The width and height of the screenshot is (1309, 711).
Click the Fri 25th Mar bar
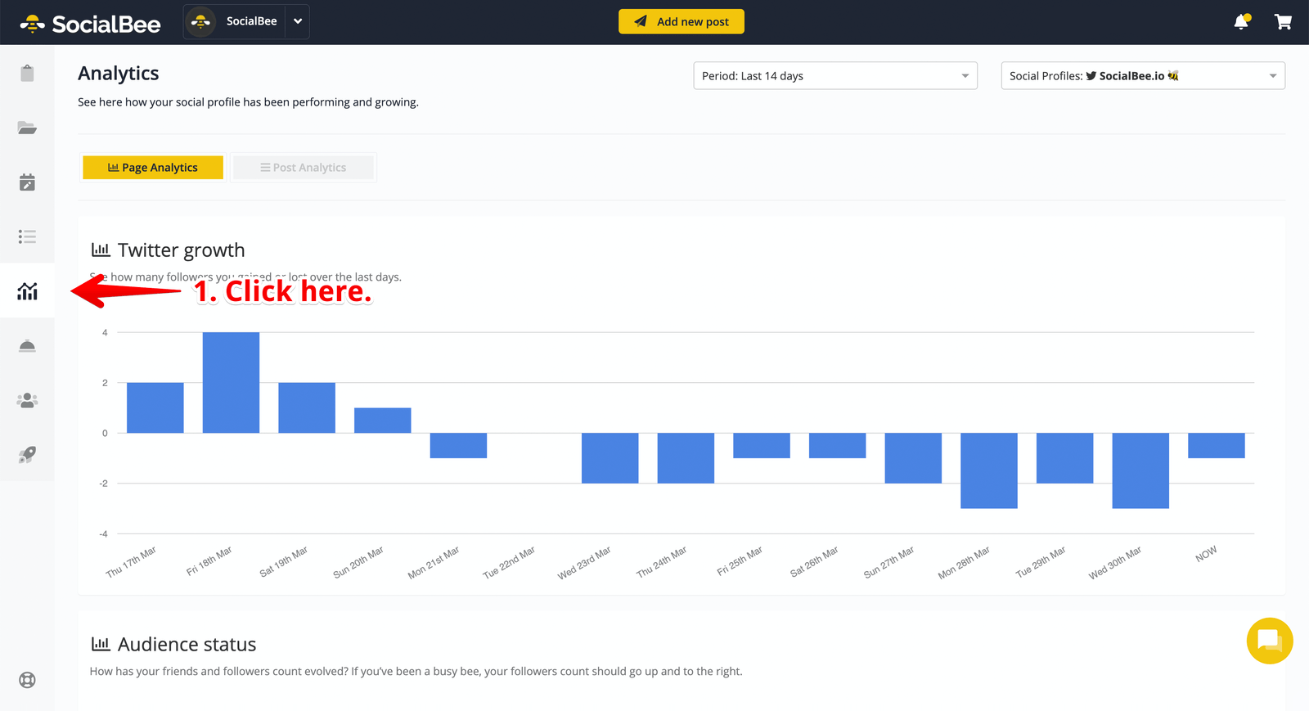(762, 445)
